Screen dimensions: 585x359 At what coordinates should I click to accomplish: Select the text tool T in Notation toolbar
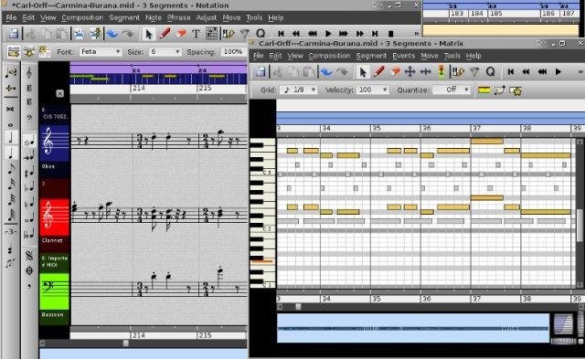tap(196, 34)
